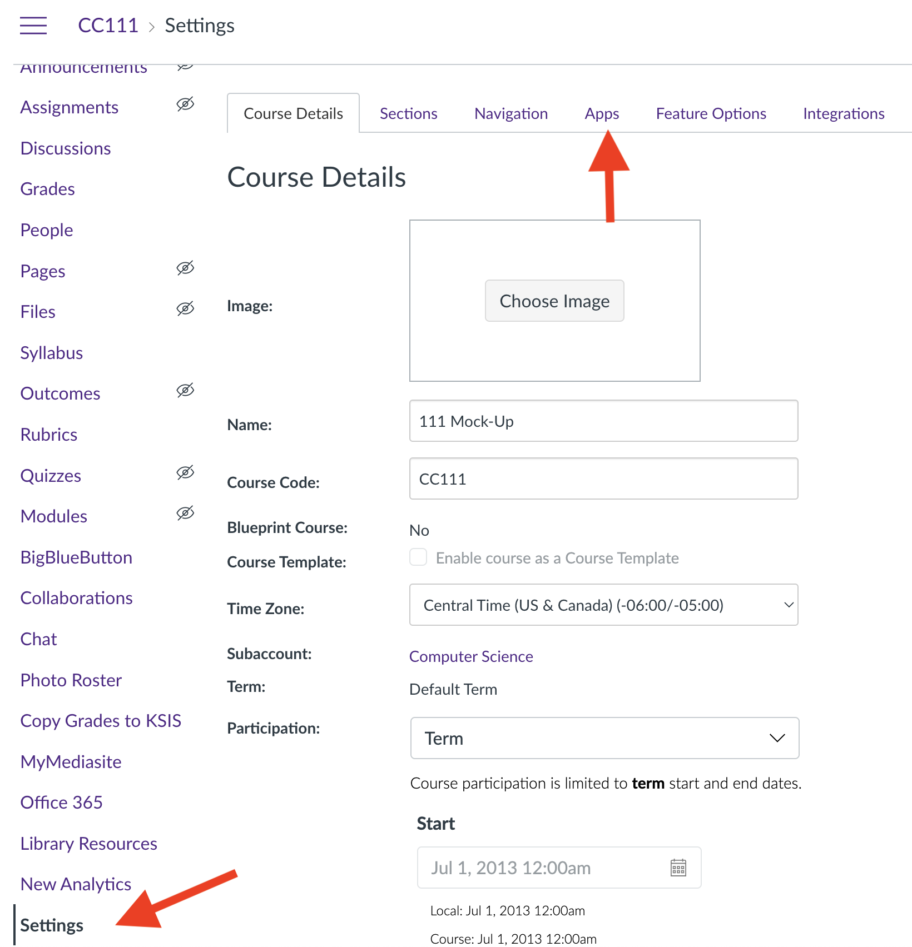Open the Participation Term dropdown
Image resolution: width=912 pixels, height=947 pixels.
point(604,738)
